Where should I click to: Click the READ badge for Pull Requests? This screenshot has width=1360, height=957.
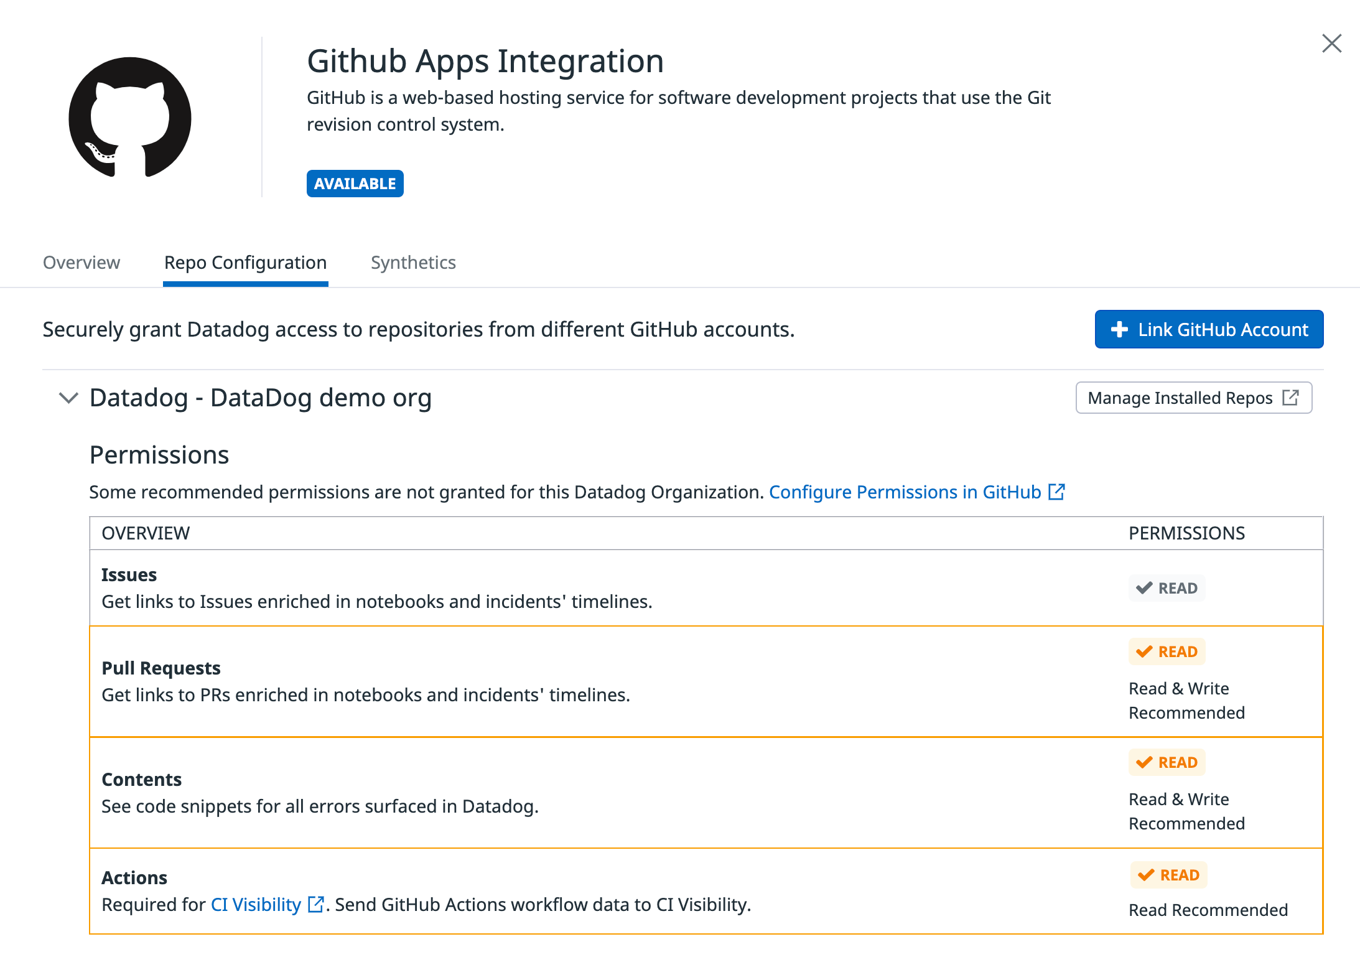click(1167, 651)
